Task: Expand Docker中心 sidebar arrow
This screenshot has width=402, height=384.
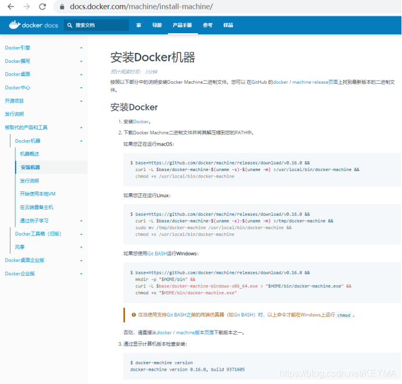Action: pos(81,88)
